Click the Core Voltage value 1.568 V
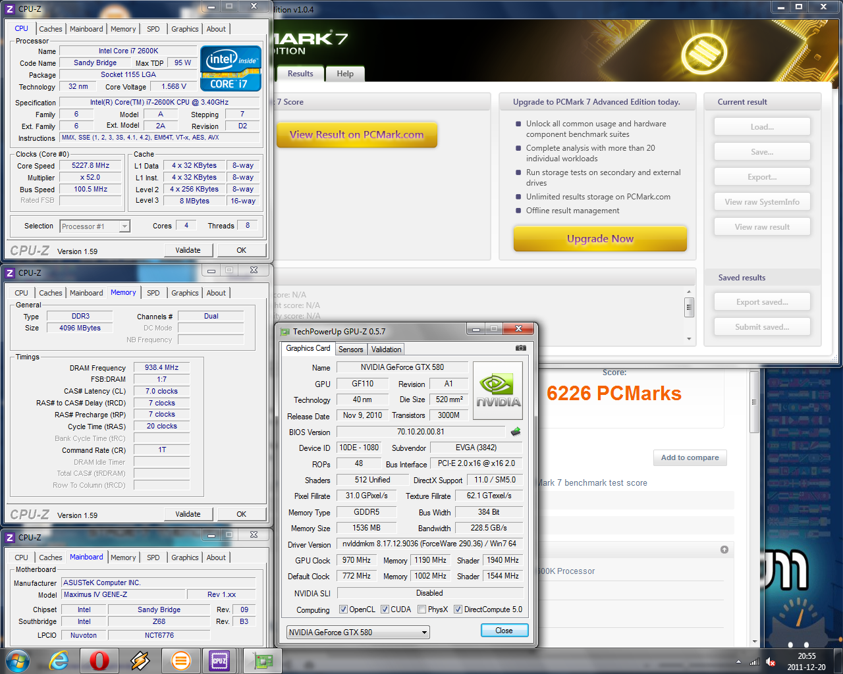 (174, 87)
